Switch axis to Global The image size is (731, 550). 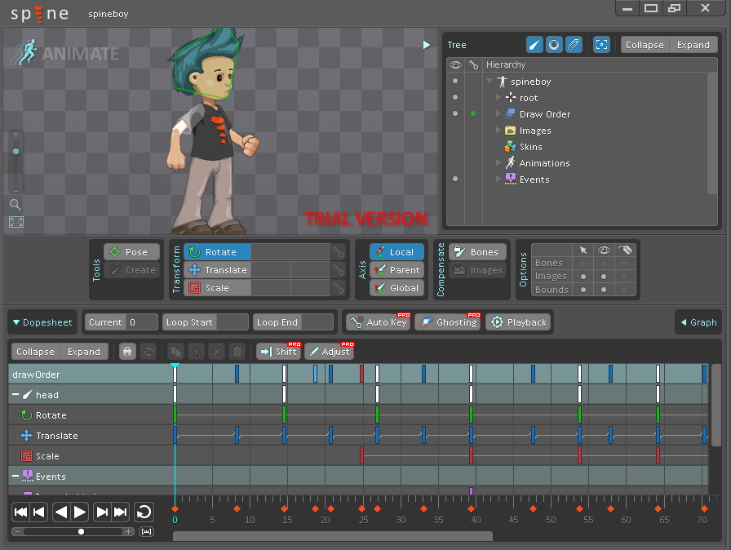(x=397, y=287)
